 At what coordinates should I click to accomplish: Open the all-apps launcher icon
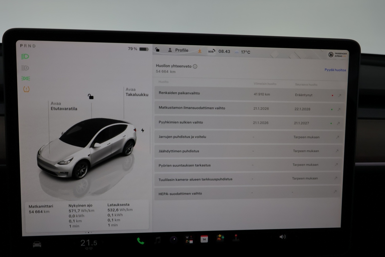coord(189,239)
